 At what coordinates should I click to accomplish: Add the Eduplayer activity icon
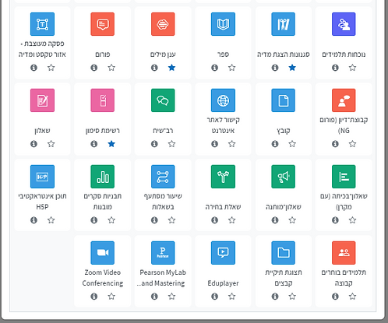(x=223, y=253)
